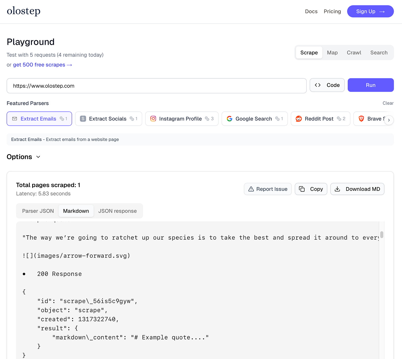Screen dimensions: 402x359
Task: Click the Options heading
Action: pos(19,157)
